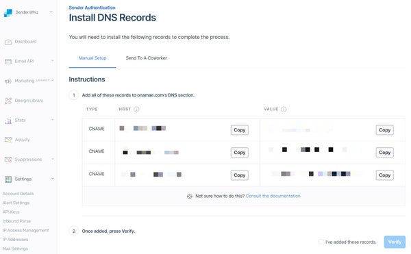
Task: Click the Install DNS Records heading
Action: (x=112, y=18)
